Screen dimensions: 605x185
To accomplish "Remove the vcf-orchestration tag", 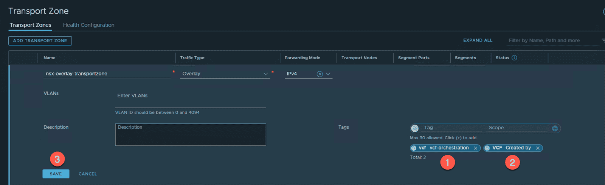I will click(x=475, y=148).
